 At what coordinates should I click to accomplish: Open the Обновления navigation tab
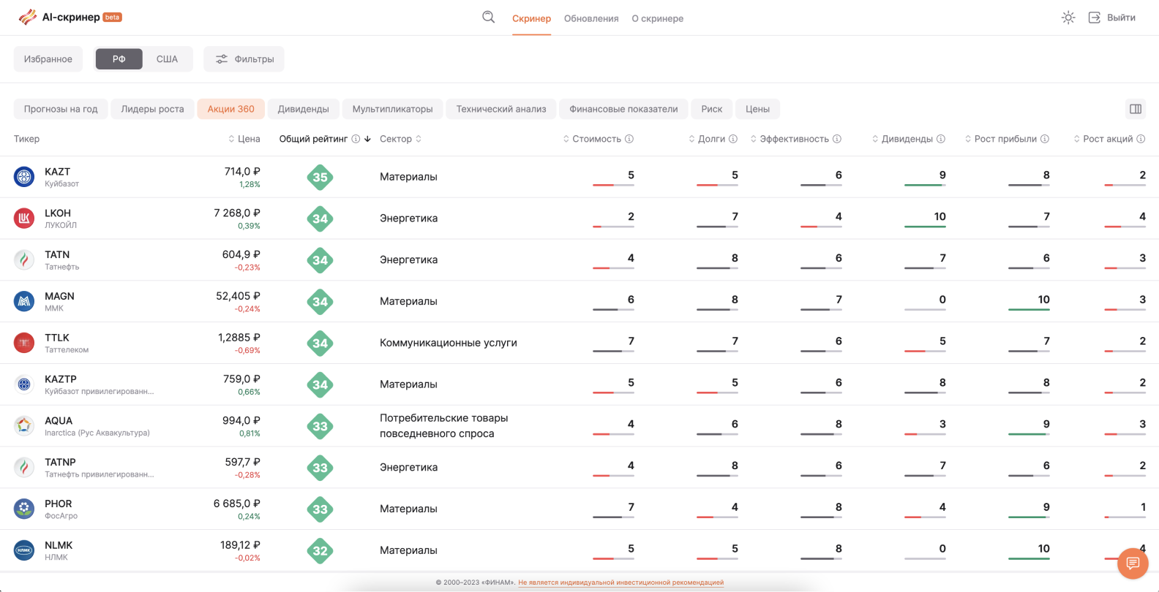pyautogui.click(x=591, y=18)
